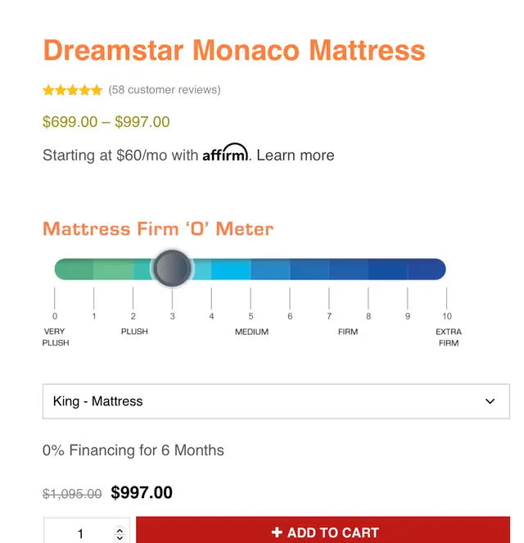Click the firmness scale at Firm 7
The height and width of the screenshot is (543, 524).
click(x=329, y=269)
